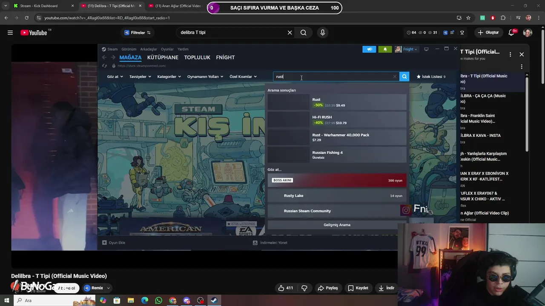Image resolution: width=545 pixels, height=306 pixels.
Task: Open Russian Steam Community result
Action: pos(337,211)
